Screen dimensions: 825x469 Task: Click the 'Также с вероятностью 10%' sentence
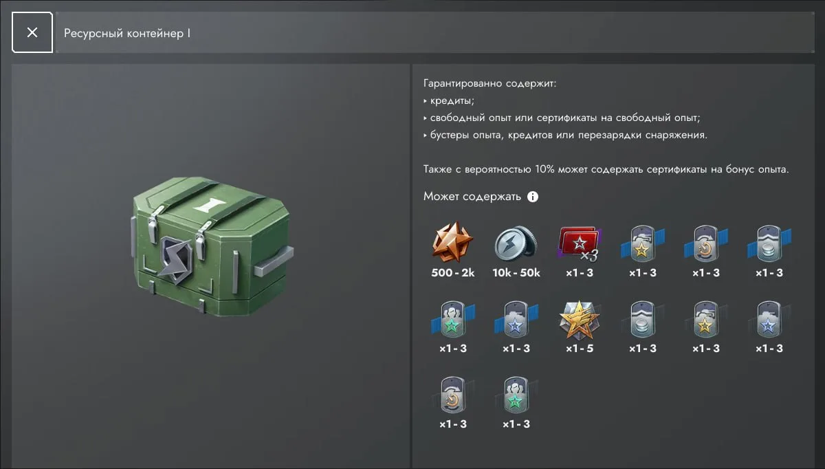(606, 168)
